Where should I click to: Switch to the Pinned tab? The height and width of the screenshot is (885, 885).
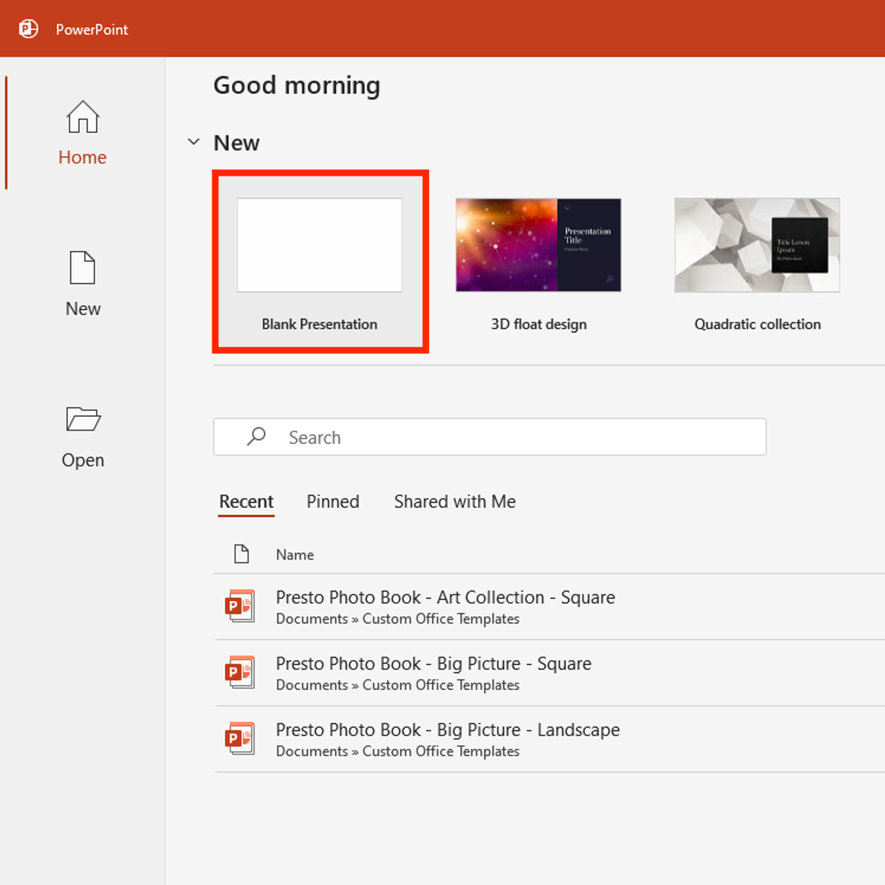332,501
